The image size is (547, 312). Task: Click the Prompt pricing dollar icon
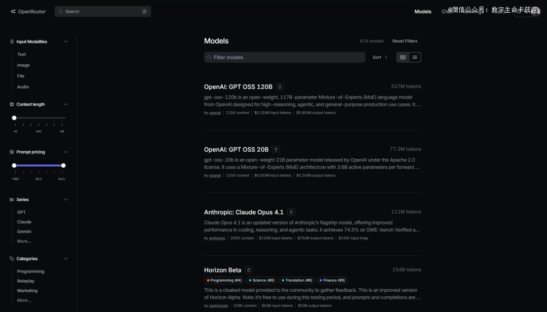click(x=12, y=152)
